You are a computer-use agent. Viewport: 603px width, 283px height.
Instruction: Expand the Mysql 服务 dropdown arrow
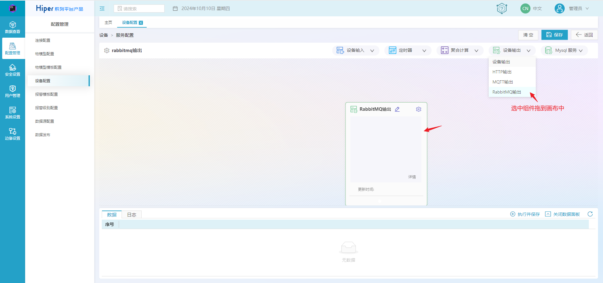581,51
